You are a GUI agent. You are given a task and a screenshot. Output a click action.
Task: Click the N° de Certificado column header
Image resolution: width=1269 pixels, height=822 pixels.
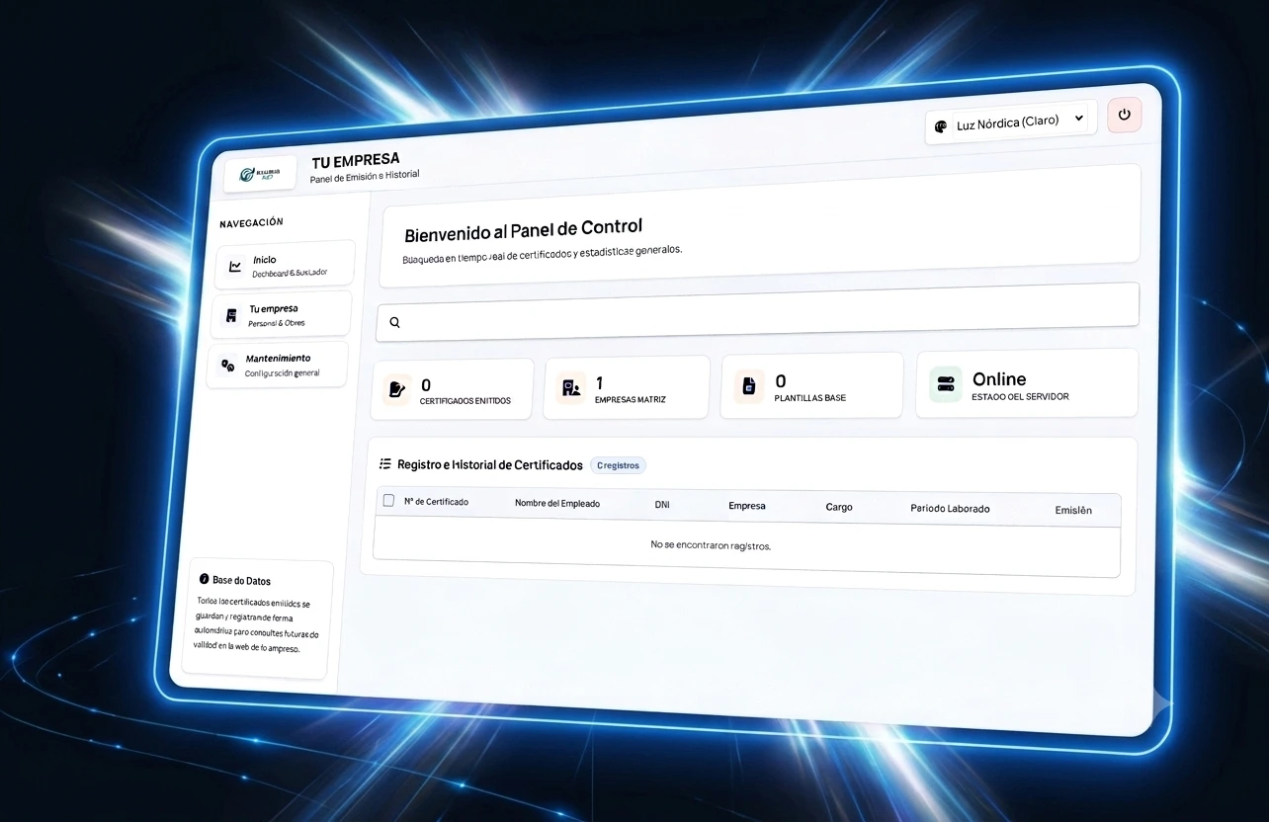coord(436,502)
